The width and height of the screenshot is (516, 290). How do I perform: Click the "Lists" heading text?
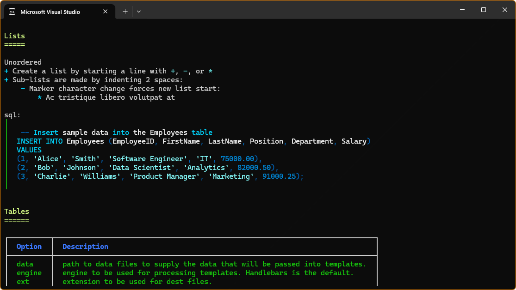tap(14, 36)
